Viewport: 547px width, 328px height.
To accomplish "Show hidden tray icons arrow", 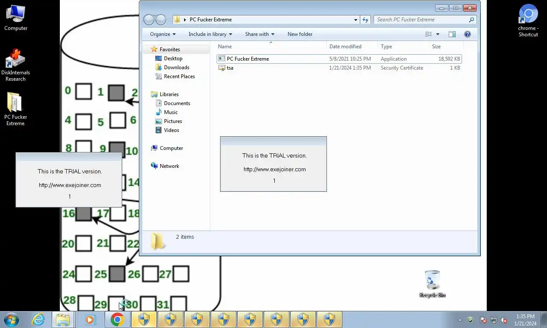I will click(x=460, y=320).
